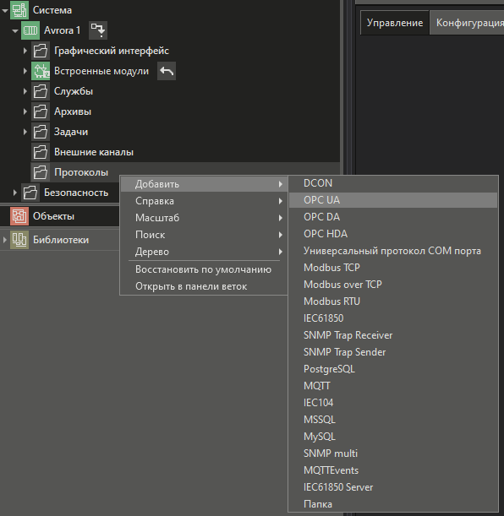Add Modbus over TCP protocol
The height and width of the screenshot is (516, 504).
pyautogui.click(x=393, y=285)
